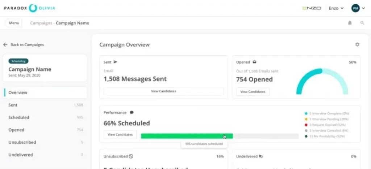The image size is (371, 169).
Task: Open Campaign Overview settings gear
Action: pyautogui.click(x=357, y=44)
